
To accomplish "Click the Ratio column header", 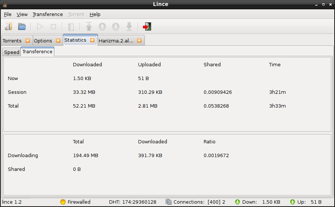I will (x=209, y=141).
